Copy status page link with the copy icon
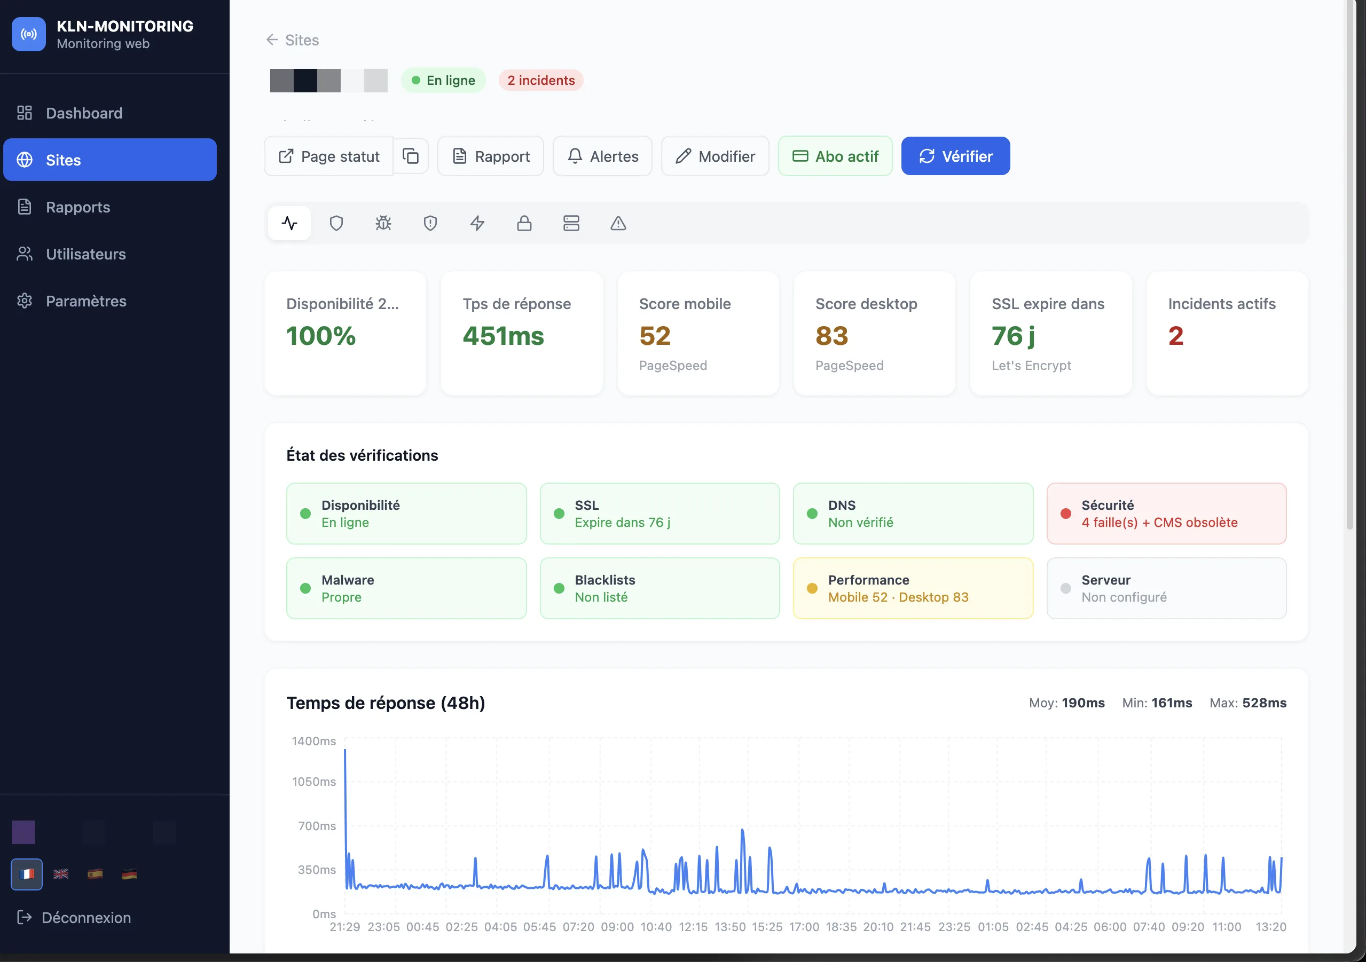1366x962 pixels. click(x=411, y=156)
